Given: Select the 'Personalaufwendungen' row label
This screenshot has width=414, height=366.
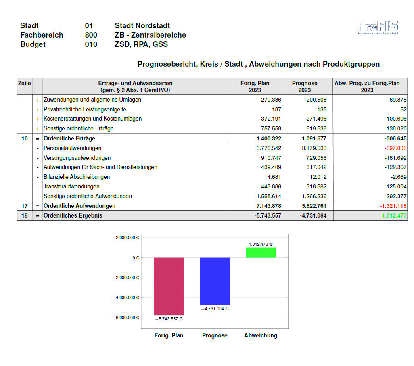Looking at the screenshot, I should (x=72, y=148).
